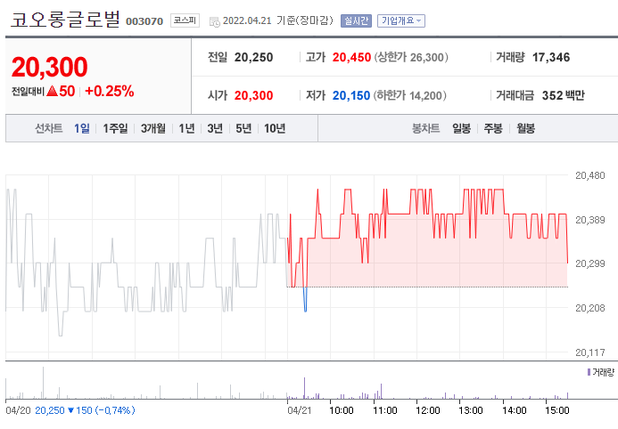Click the 거래대금 value 352 백만
The width and height of the screenshot is (618, 429).
pyautogui.click(x=564, y=95)
